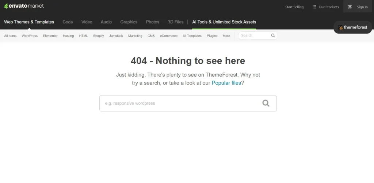Open the More category dropdown
This screenshot has height=183, width=374.
coord(226,36)
